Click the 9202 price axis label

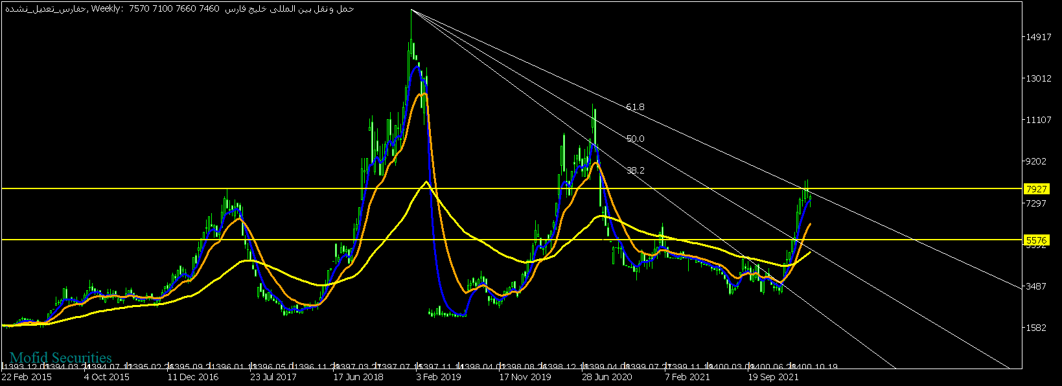(1036, 162)
